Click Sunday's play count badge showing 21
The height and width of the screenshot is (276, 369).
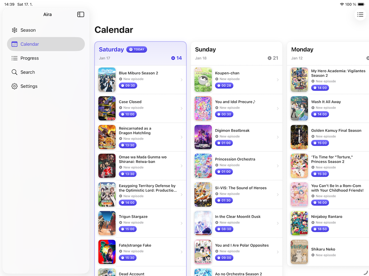coord(272,58)
